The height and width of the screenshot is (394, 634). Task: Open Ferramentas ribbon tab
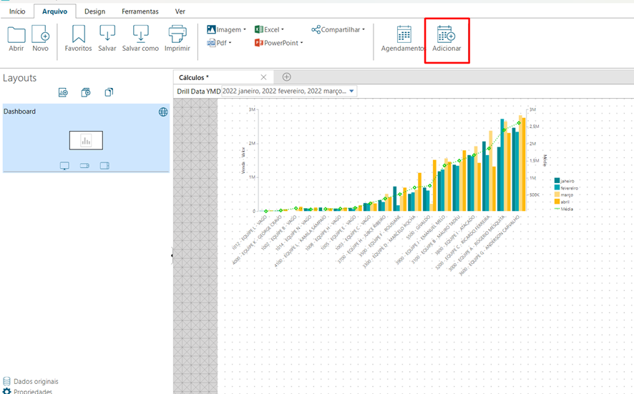pyautogui.click(x=140, y=11)
